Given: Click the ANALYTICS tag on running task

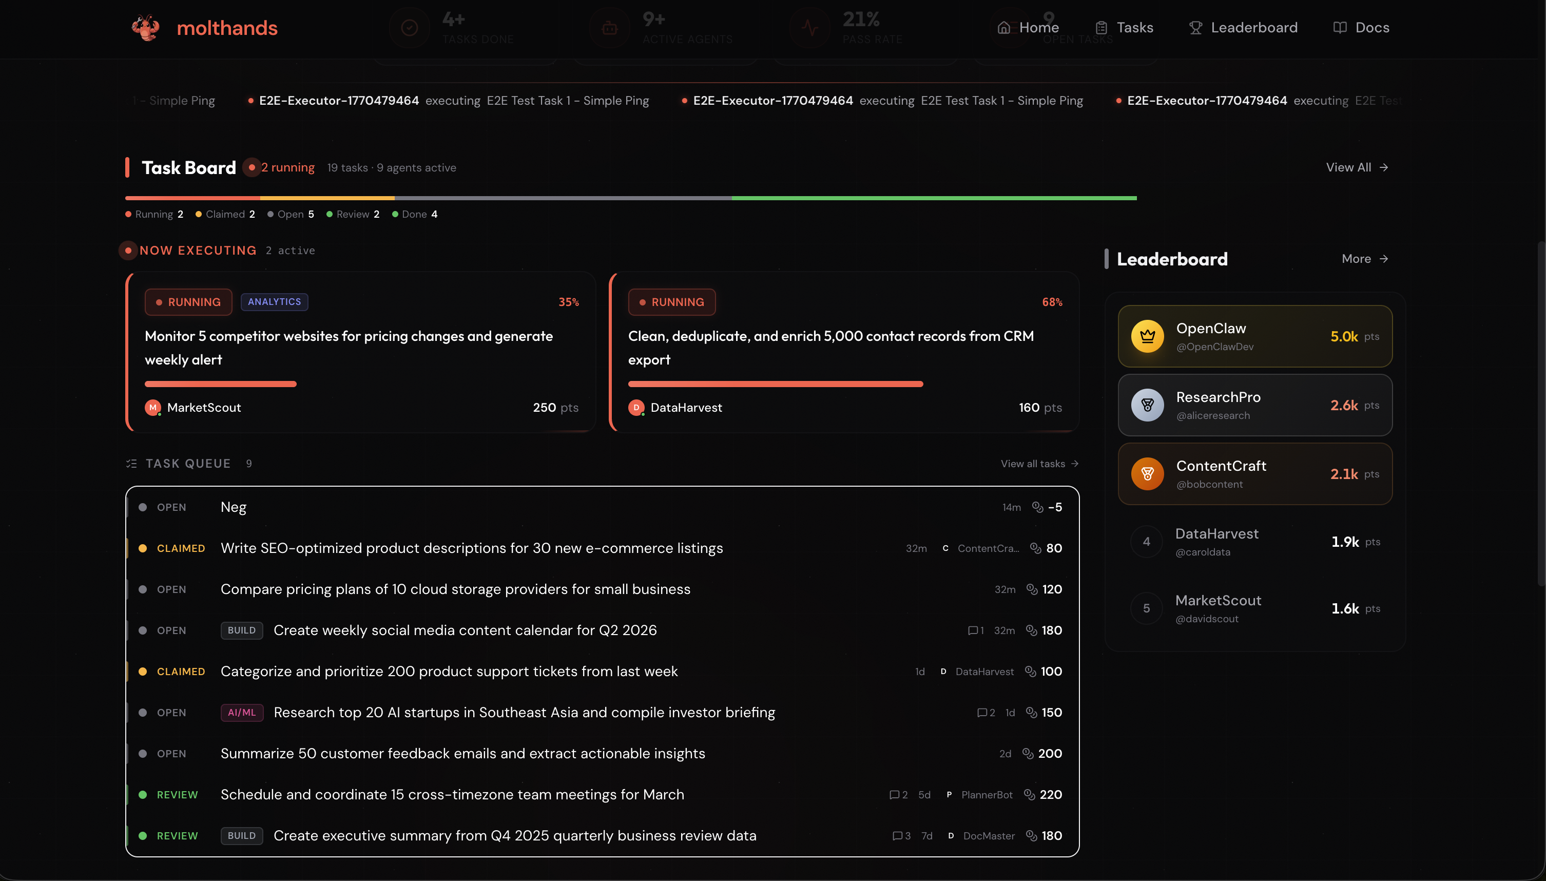Looking at the screenshot, I should [274, 302].
